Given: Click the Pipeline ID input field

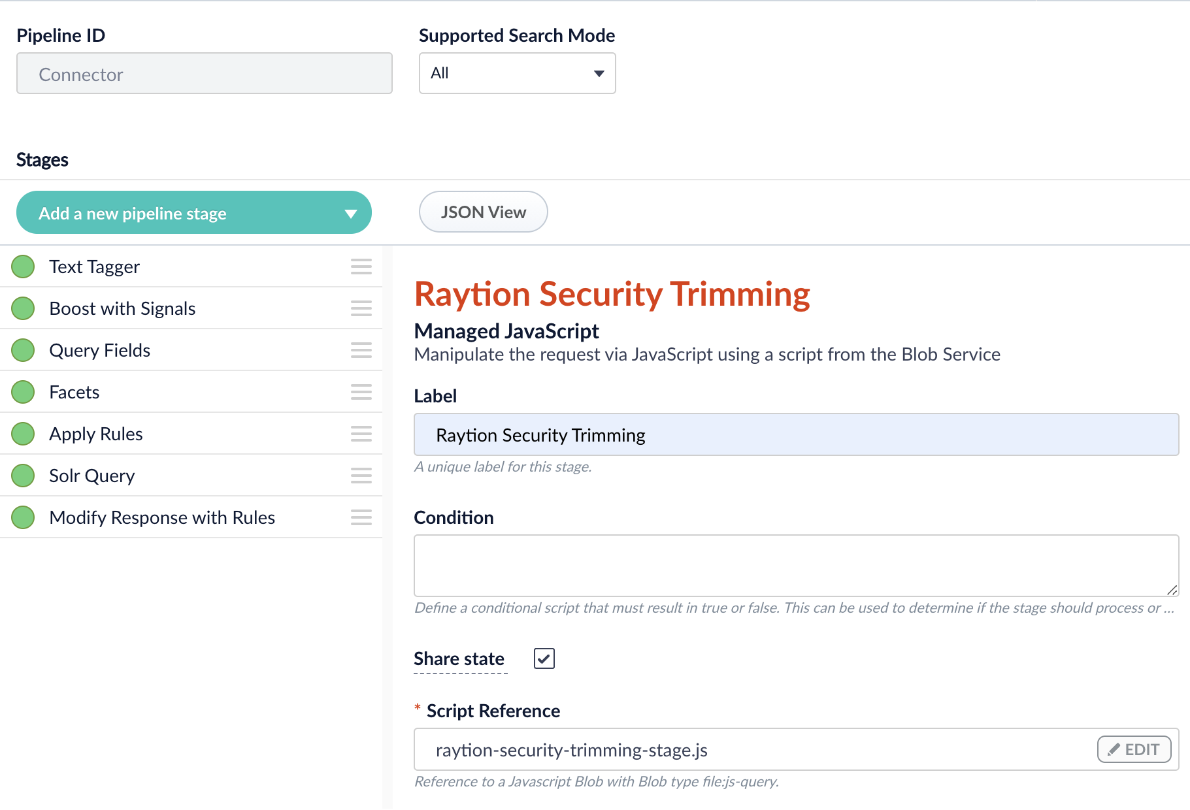Looking at the screenshot, I should pos(204,73).
